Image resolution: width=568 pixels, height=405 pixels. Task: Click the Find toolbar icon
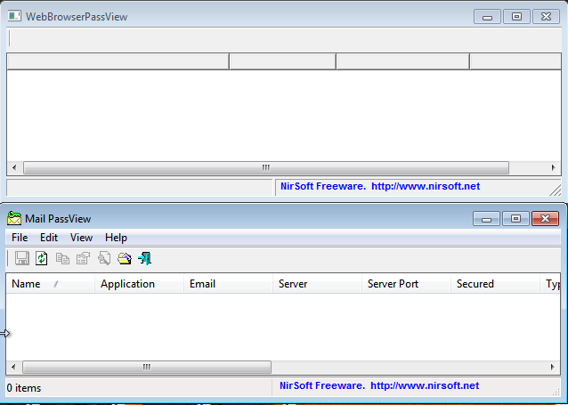coord(104,258)
